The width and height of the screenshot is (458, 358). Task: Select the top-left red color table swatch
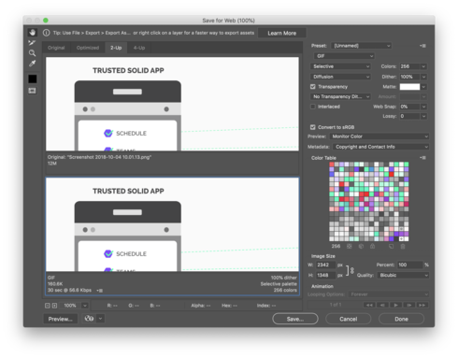click(332, 165)
